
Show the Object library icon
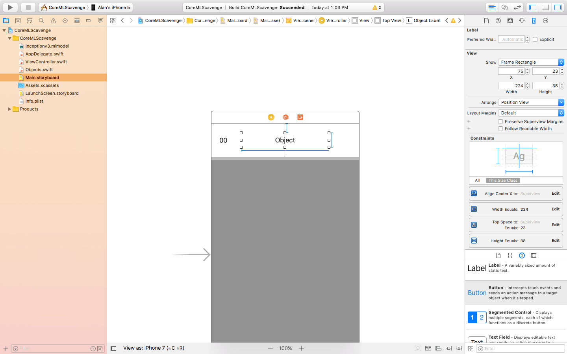pos(522,255)
